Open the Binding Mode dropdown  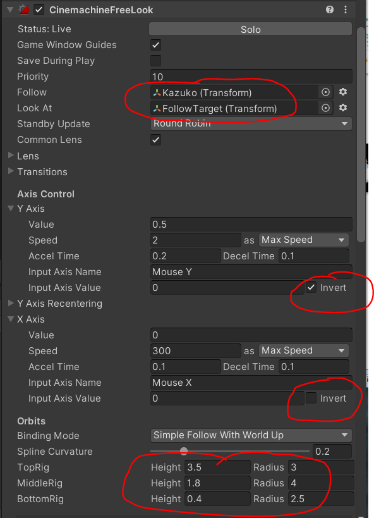pos(251,435)
